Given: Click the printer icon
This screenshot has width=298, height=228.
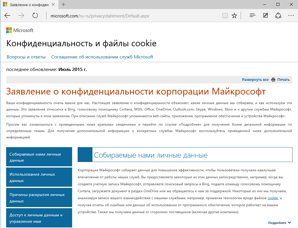Looking at the screenshot, I should 273,80.
